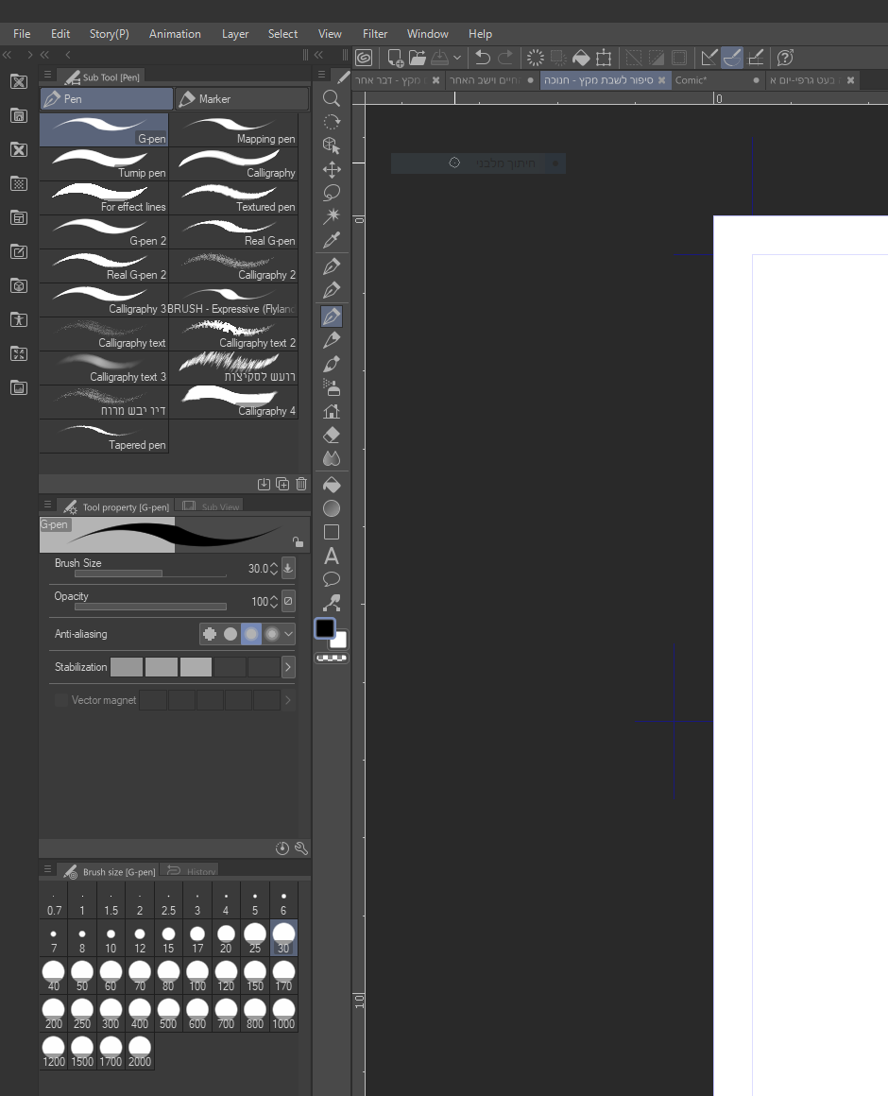The height and width of the screenshot is (1096, 888).
Task: Expand the Stabilization options arrow
Action: [x=288, y=667]
